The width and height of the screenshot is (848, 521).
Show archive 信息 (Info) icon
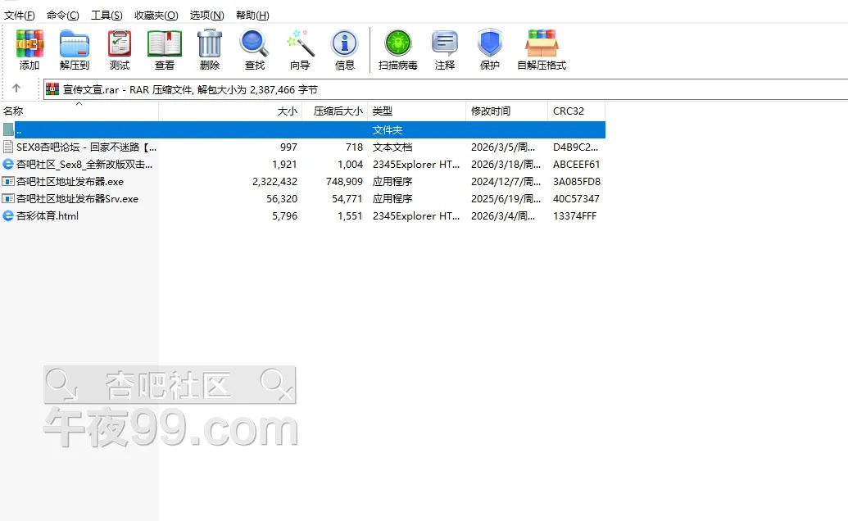click(345, 49)
